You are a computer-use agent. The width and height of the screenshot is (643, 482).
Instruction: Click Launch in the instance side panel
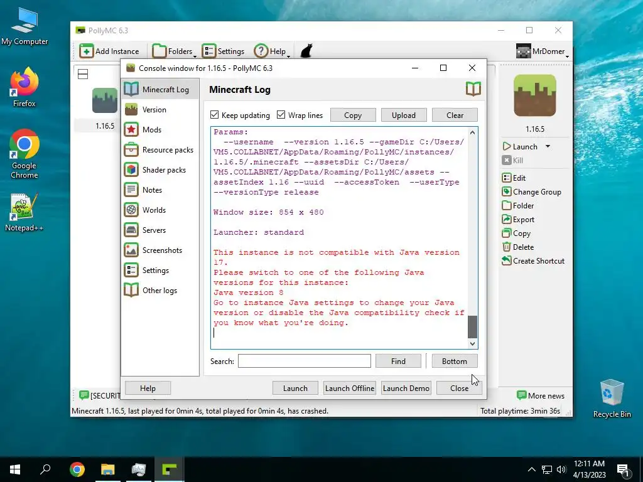pos(521,146)
